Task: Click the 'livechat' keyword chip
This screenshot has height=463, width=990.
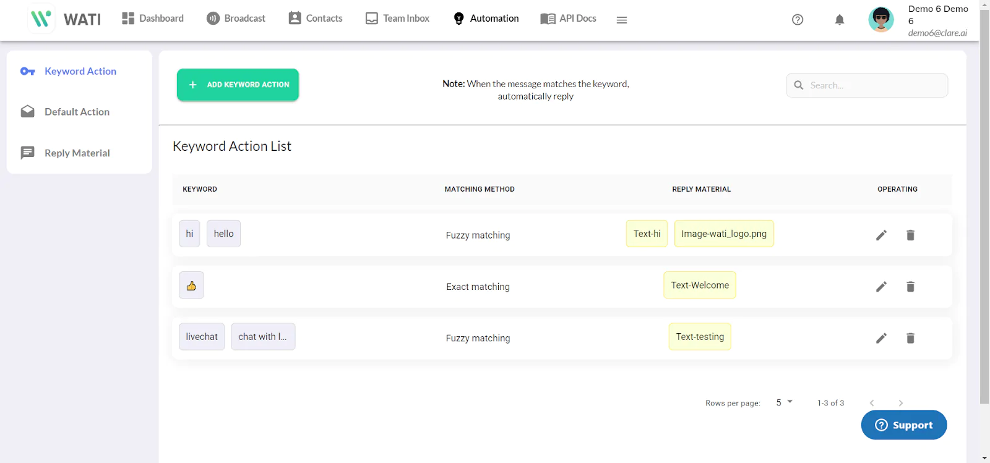Action: click(x=202, y=337)
